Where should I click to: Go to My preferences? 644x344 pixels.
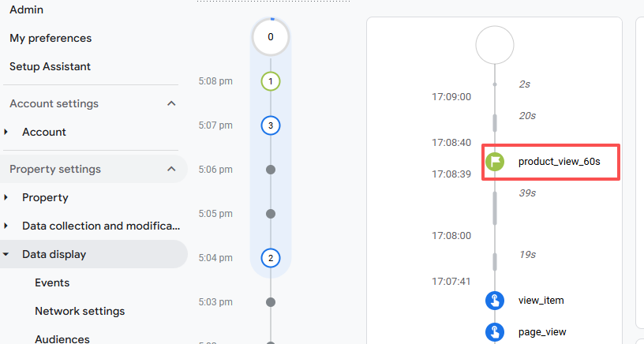coord(51,38)
